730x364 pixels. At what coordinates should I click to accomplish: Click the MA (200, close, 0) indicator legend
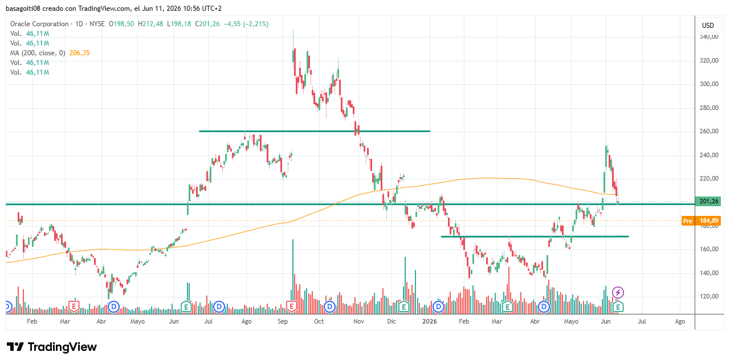tap(38, 53)
